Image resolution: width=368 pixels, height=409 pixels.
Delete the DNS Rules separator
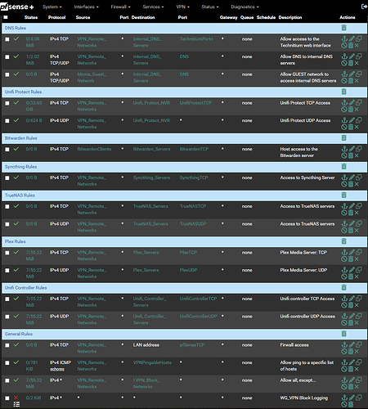344,28
